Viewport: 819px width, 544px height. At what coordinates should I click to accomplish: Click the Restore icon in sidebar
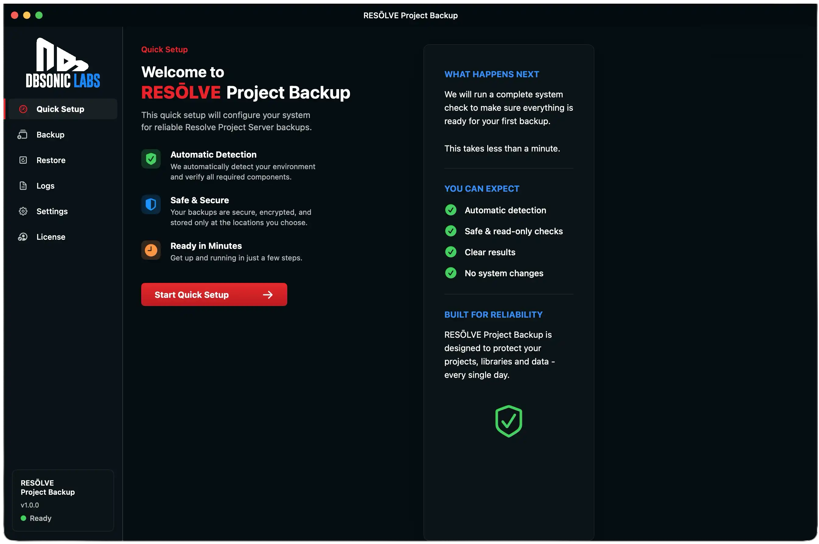pos(23,160)
